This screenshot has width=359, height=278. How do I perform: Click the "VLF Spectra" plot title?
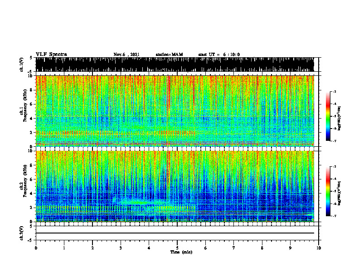51,55
